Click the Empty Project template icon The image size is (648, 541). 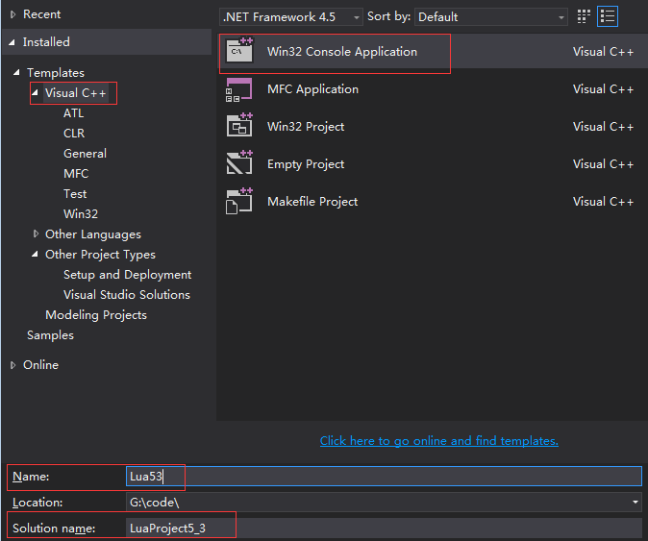(x=238, y=164)
